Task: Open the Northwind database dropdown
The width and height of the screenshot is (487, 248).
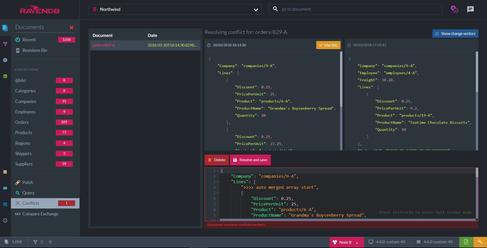Action: point(175,9)
